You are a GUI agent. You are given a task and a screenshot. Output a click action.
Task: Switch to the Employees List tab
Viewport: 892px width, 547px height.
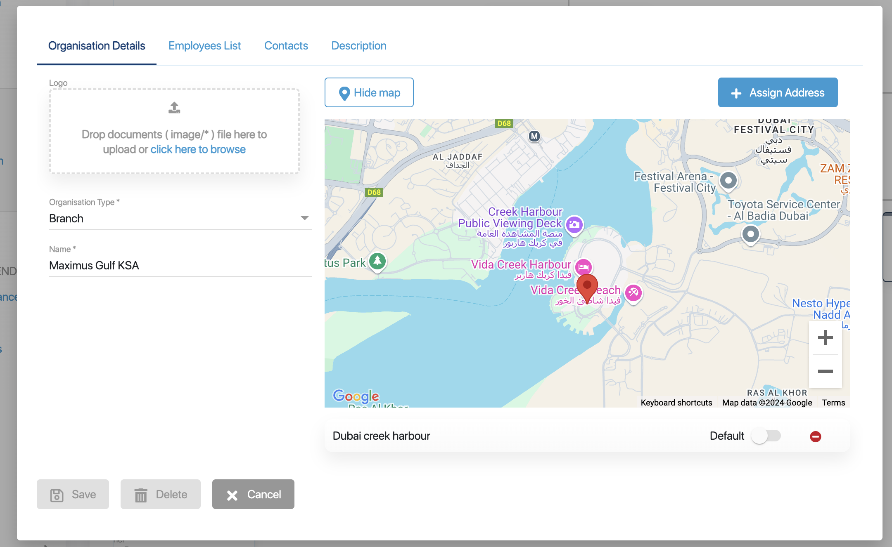pos(204,46)
